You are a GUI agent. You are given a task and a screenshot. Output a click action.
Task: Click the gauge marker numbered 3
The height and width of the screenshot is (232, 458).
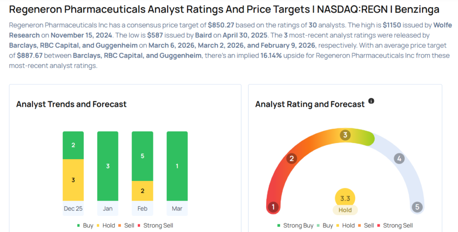pyautogui.click(x=345, y=135)
